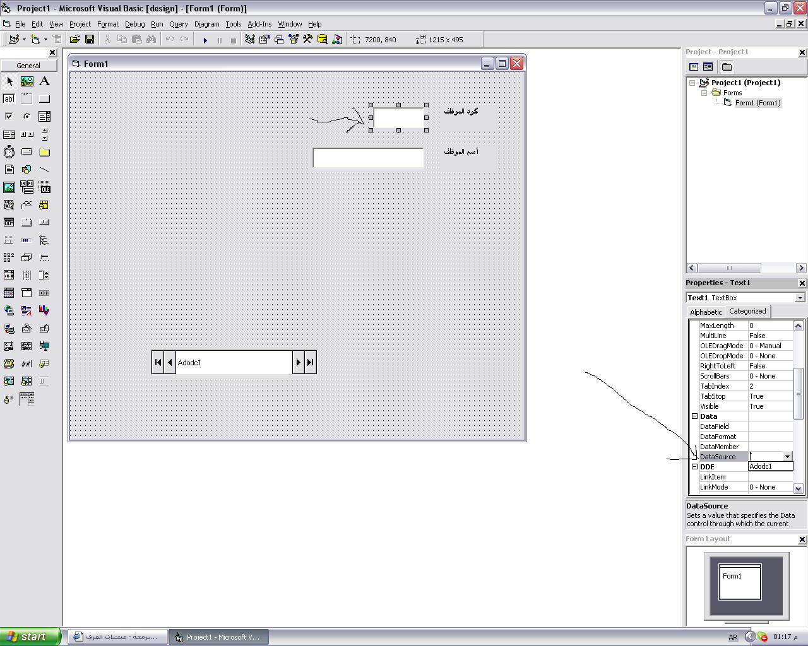Screen dimensions: 808x646
Task: Select the CheckBox control in toolbox
Action: click(9, 117)
